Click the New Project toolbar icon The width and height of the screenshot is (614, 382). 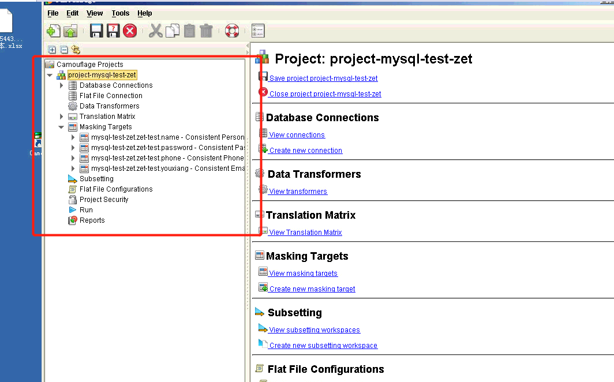click(x=54, y=31)
